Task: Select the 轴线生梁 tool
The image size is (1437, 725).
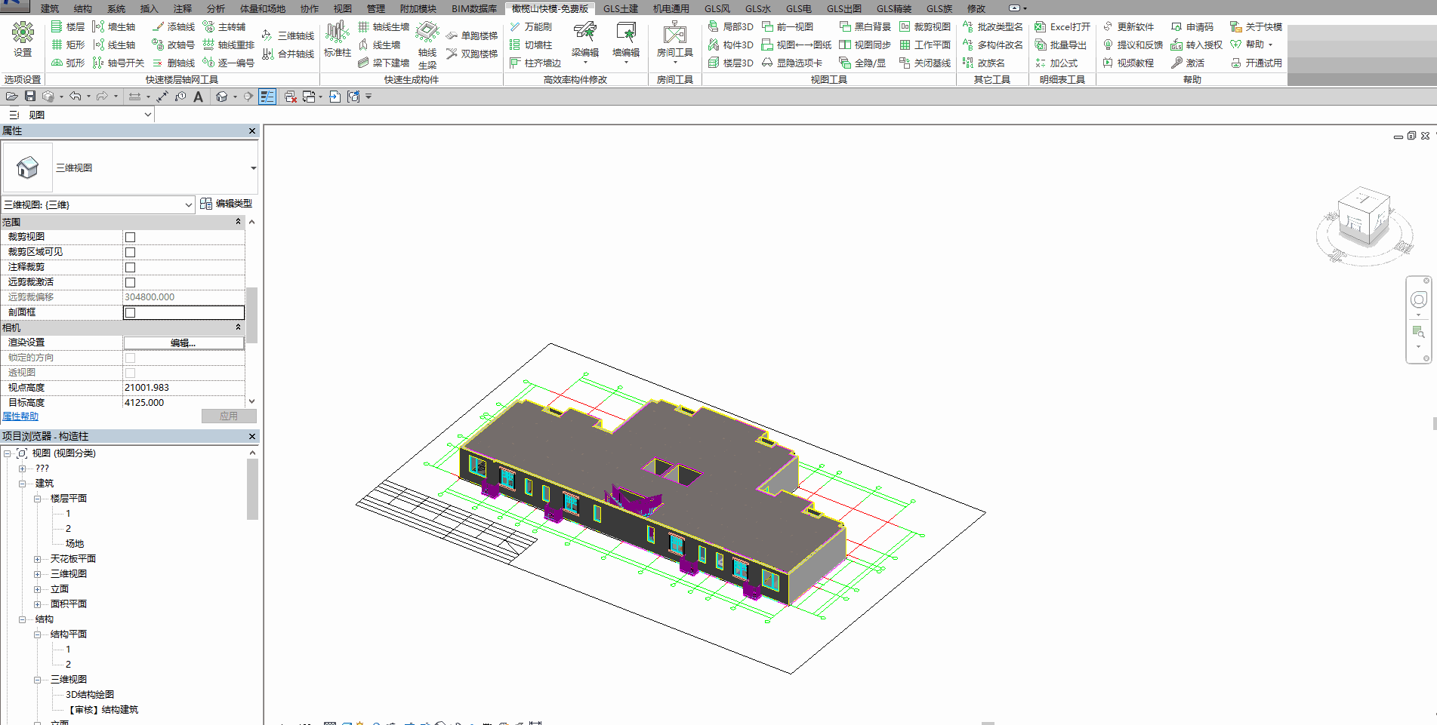Action: click(x=427, y=45)
